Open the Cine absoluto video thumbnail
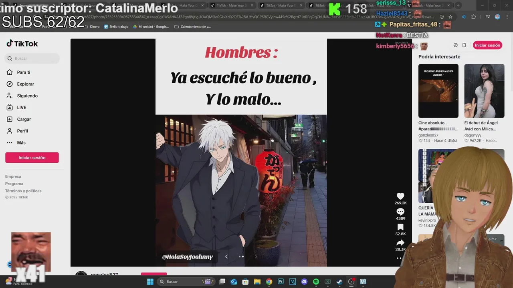 coord(438,91)
